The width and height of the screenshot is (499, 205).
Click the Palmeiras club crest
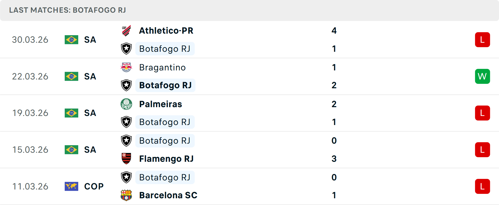[126, 104]
